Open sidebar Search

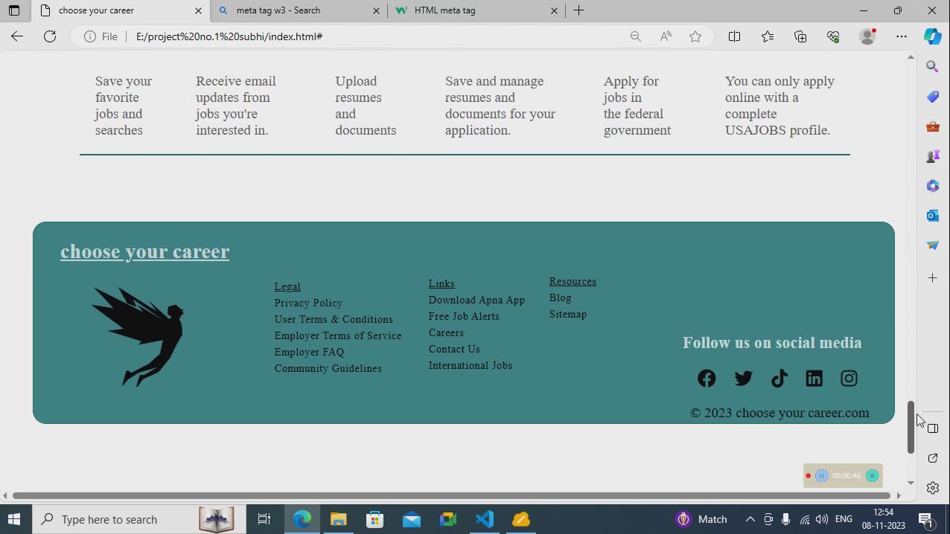[x=932, y=67]
